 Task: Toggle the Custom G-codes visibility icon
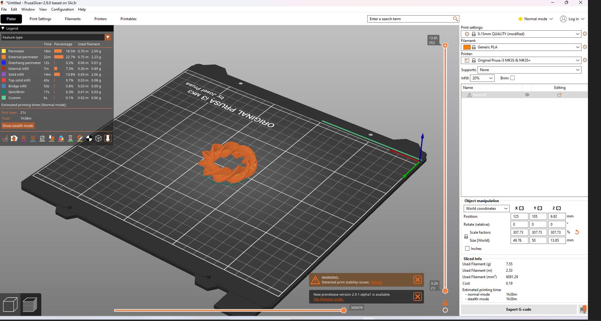click(x=80, y=138)
